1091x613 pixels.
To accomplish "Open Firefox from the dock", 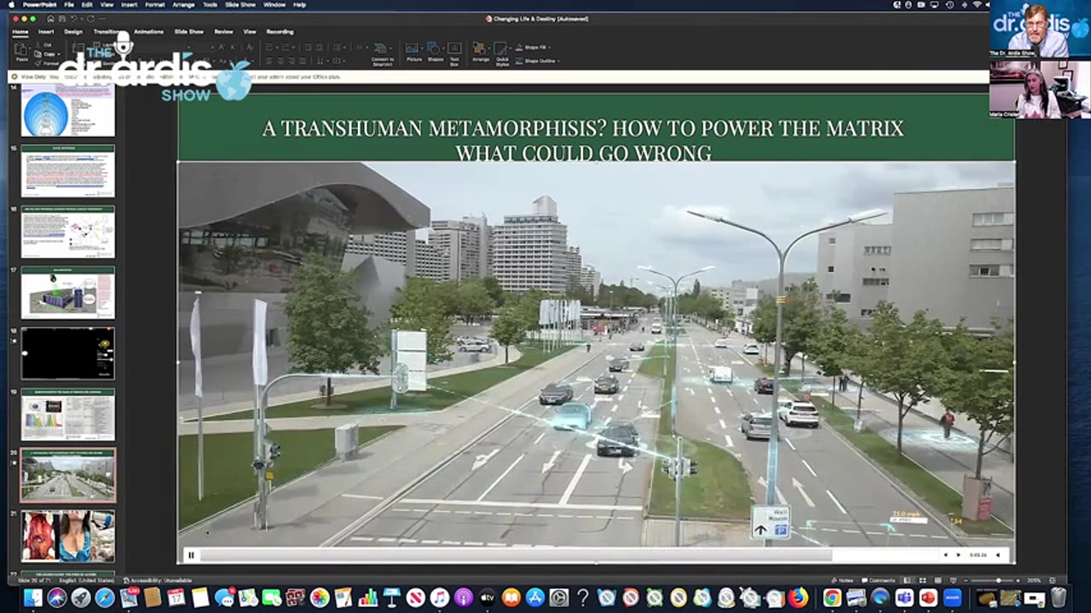I will pyautogui.click(x=798, y=598).
